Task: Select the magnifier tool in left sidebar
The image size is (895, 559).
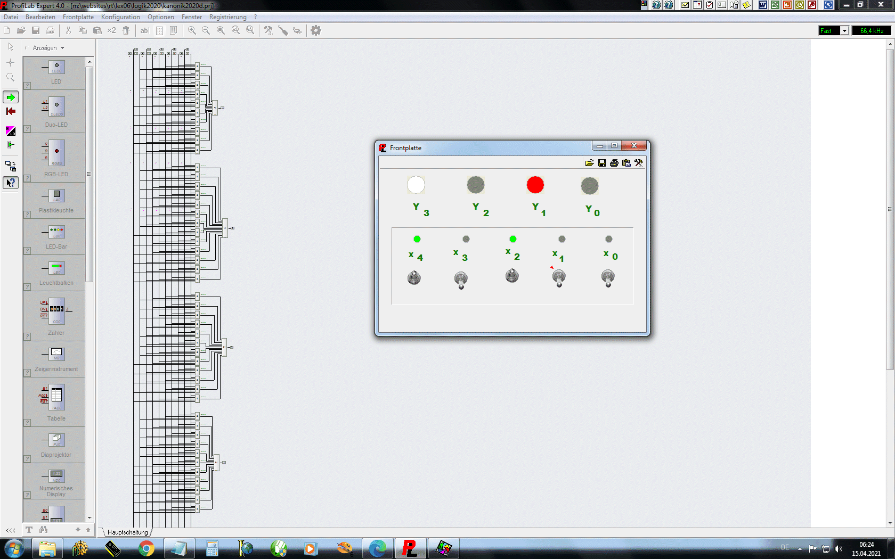Action: coord(11,78)
